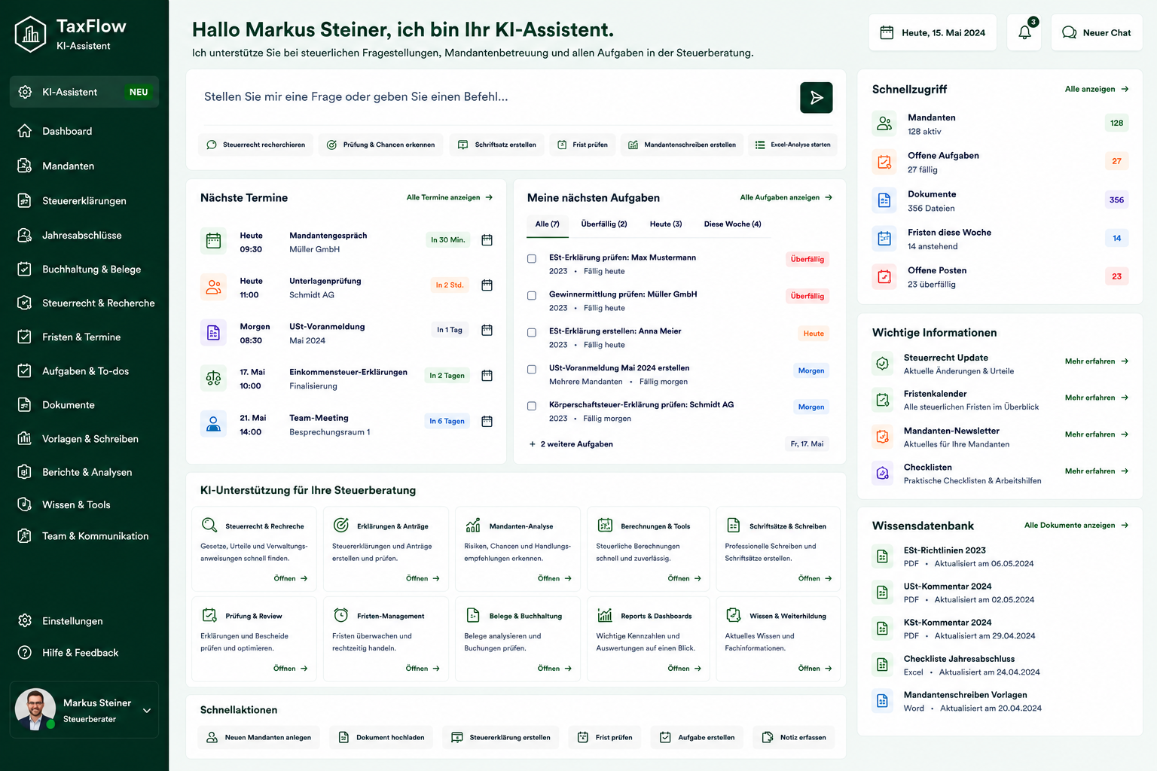Viewport: 1157px width, 771px height.
Task: Expand the 2 weitere Aufgaben row
Action: 571,444
